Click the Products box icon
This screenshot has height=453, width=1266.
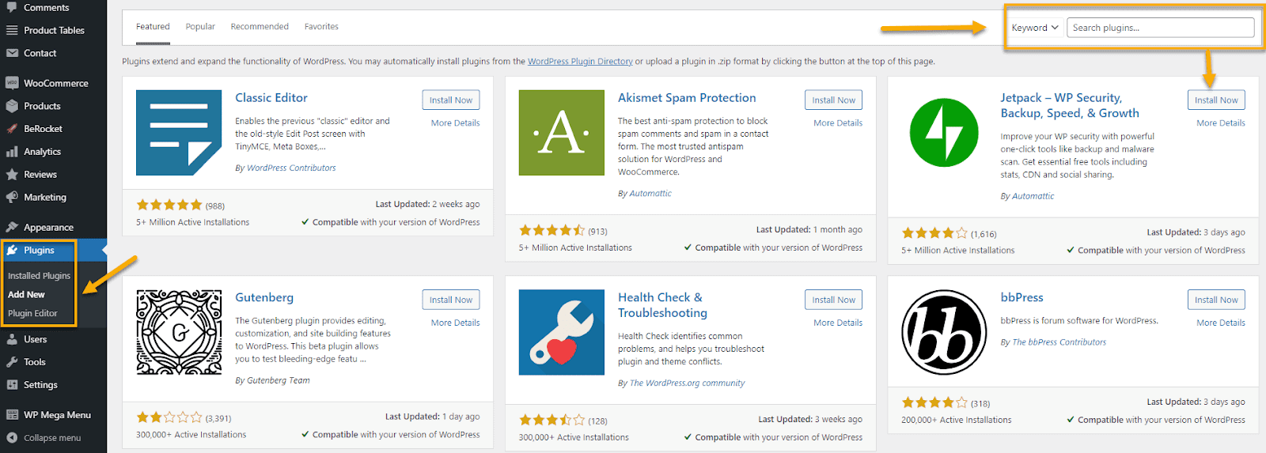[x=12, y=106]
